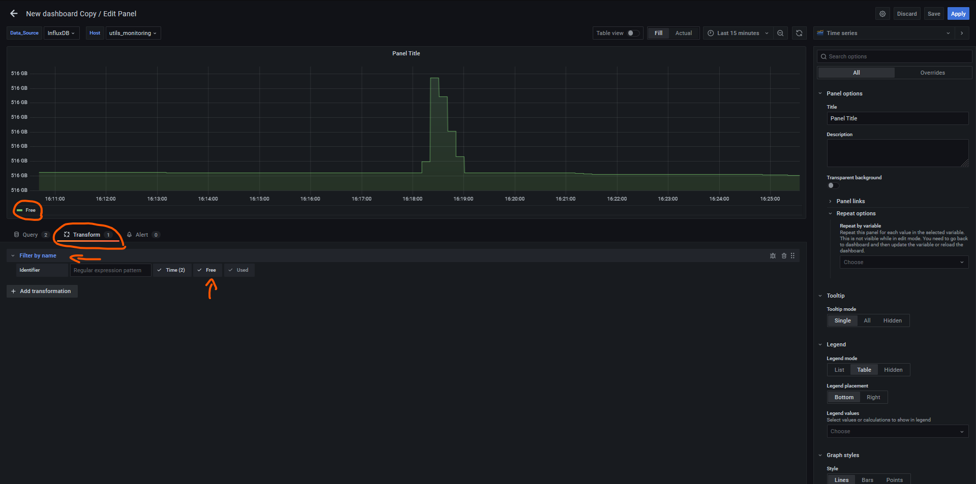976x484 pixels.
Task: Click the drag handle of the transformation row
Action: click(792, 256)
